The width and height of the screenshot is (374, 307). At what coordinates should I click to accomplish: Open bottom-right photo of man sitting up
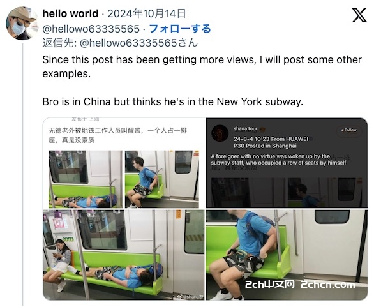[x=287, y=255]
